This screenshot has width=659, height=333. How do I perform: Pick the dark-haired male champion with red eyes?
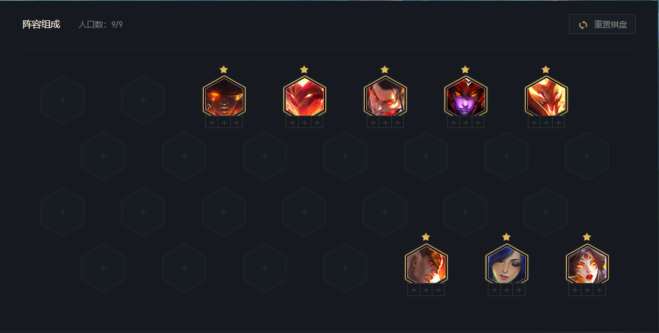click(x=385, y=97)
